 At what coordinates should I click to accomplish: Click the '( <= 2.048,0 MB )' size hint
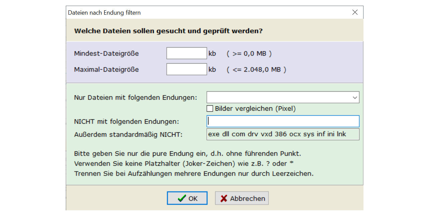(256, 70)
